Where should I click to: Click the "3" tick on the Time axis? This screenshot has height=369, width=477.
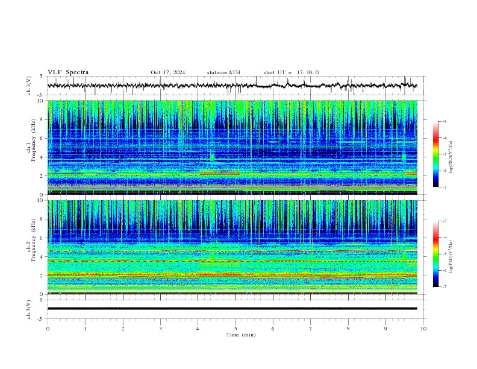pos(160,329)
